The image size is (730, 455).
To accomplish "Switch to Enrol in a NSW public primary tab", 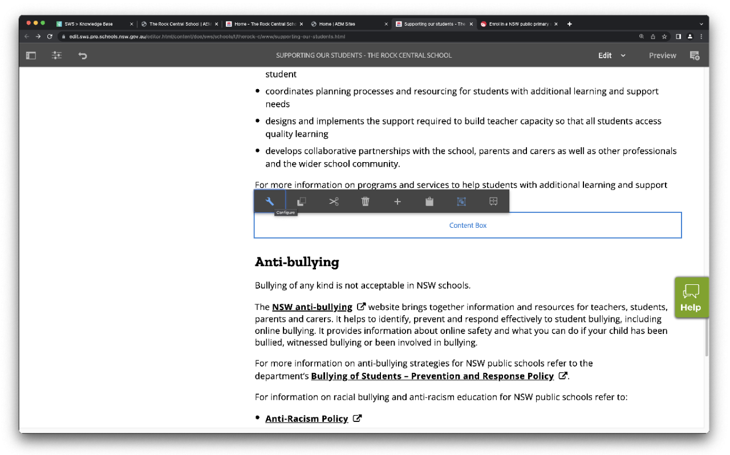I will tap(519, 24).
